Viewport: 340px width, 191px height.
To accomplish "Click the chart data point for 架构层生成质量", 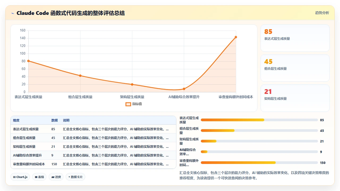I will [132, 84].
